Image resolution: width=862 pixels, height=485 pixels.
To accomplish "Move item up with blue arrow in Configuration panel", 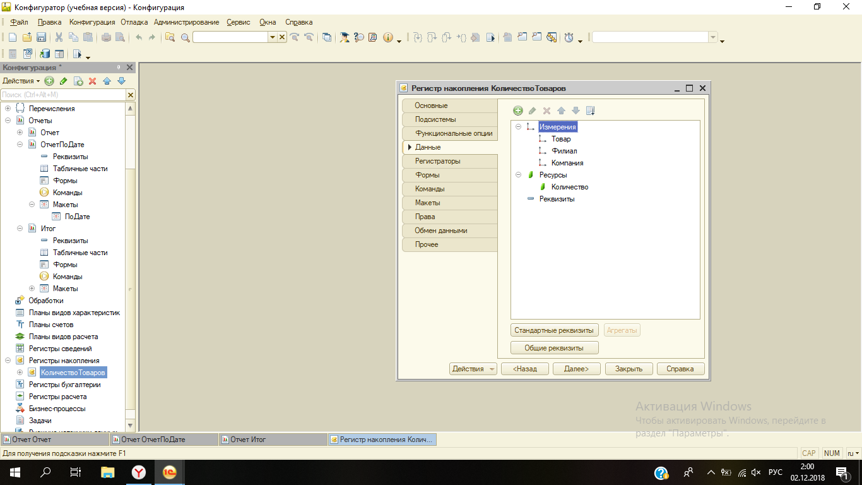I will click(x=107, y=81).
